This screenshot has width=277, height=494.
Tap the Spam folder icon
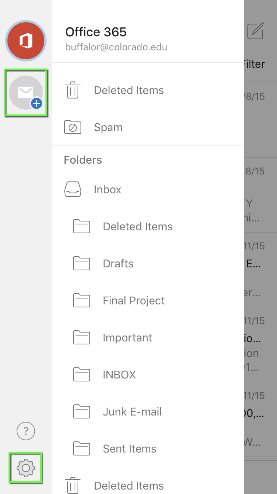(x=73, y=127)
